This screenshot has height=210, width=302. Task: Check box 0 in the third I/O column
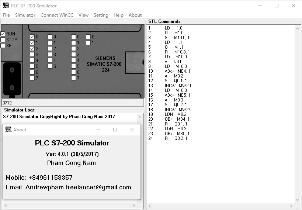coord(74,37)
